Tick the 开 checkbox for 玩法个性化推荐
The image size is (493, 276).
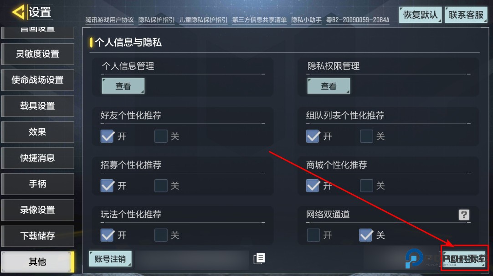[x=107, y=235]
